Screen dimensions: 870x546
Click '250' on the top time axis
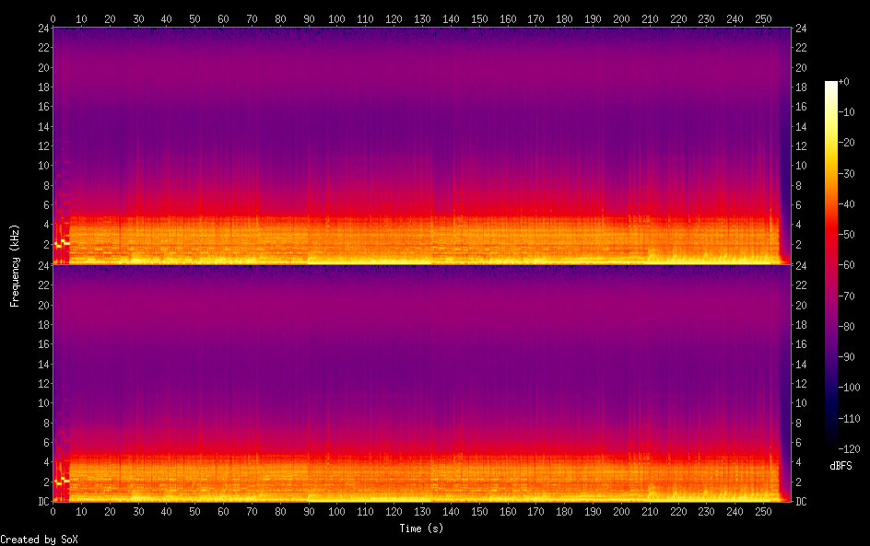[763, 18]
